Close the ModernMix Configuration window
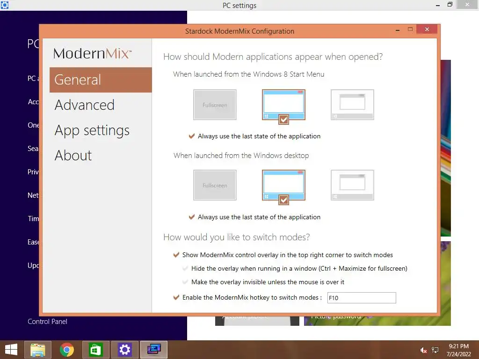 427,29
